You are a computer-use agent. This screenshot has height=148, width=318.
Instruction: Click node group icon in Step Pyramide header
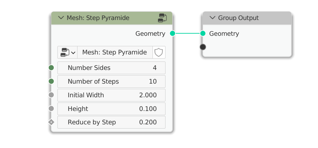coord(162,18)
